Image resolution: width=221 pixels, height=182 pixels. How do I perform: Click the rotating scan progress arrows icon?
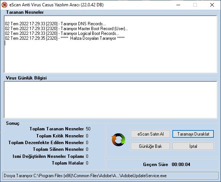point(118,140)
